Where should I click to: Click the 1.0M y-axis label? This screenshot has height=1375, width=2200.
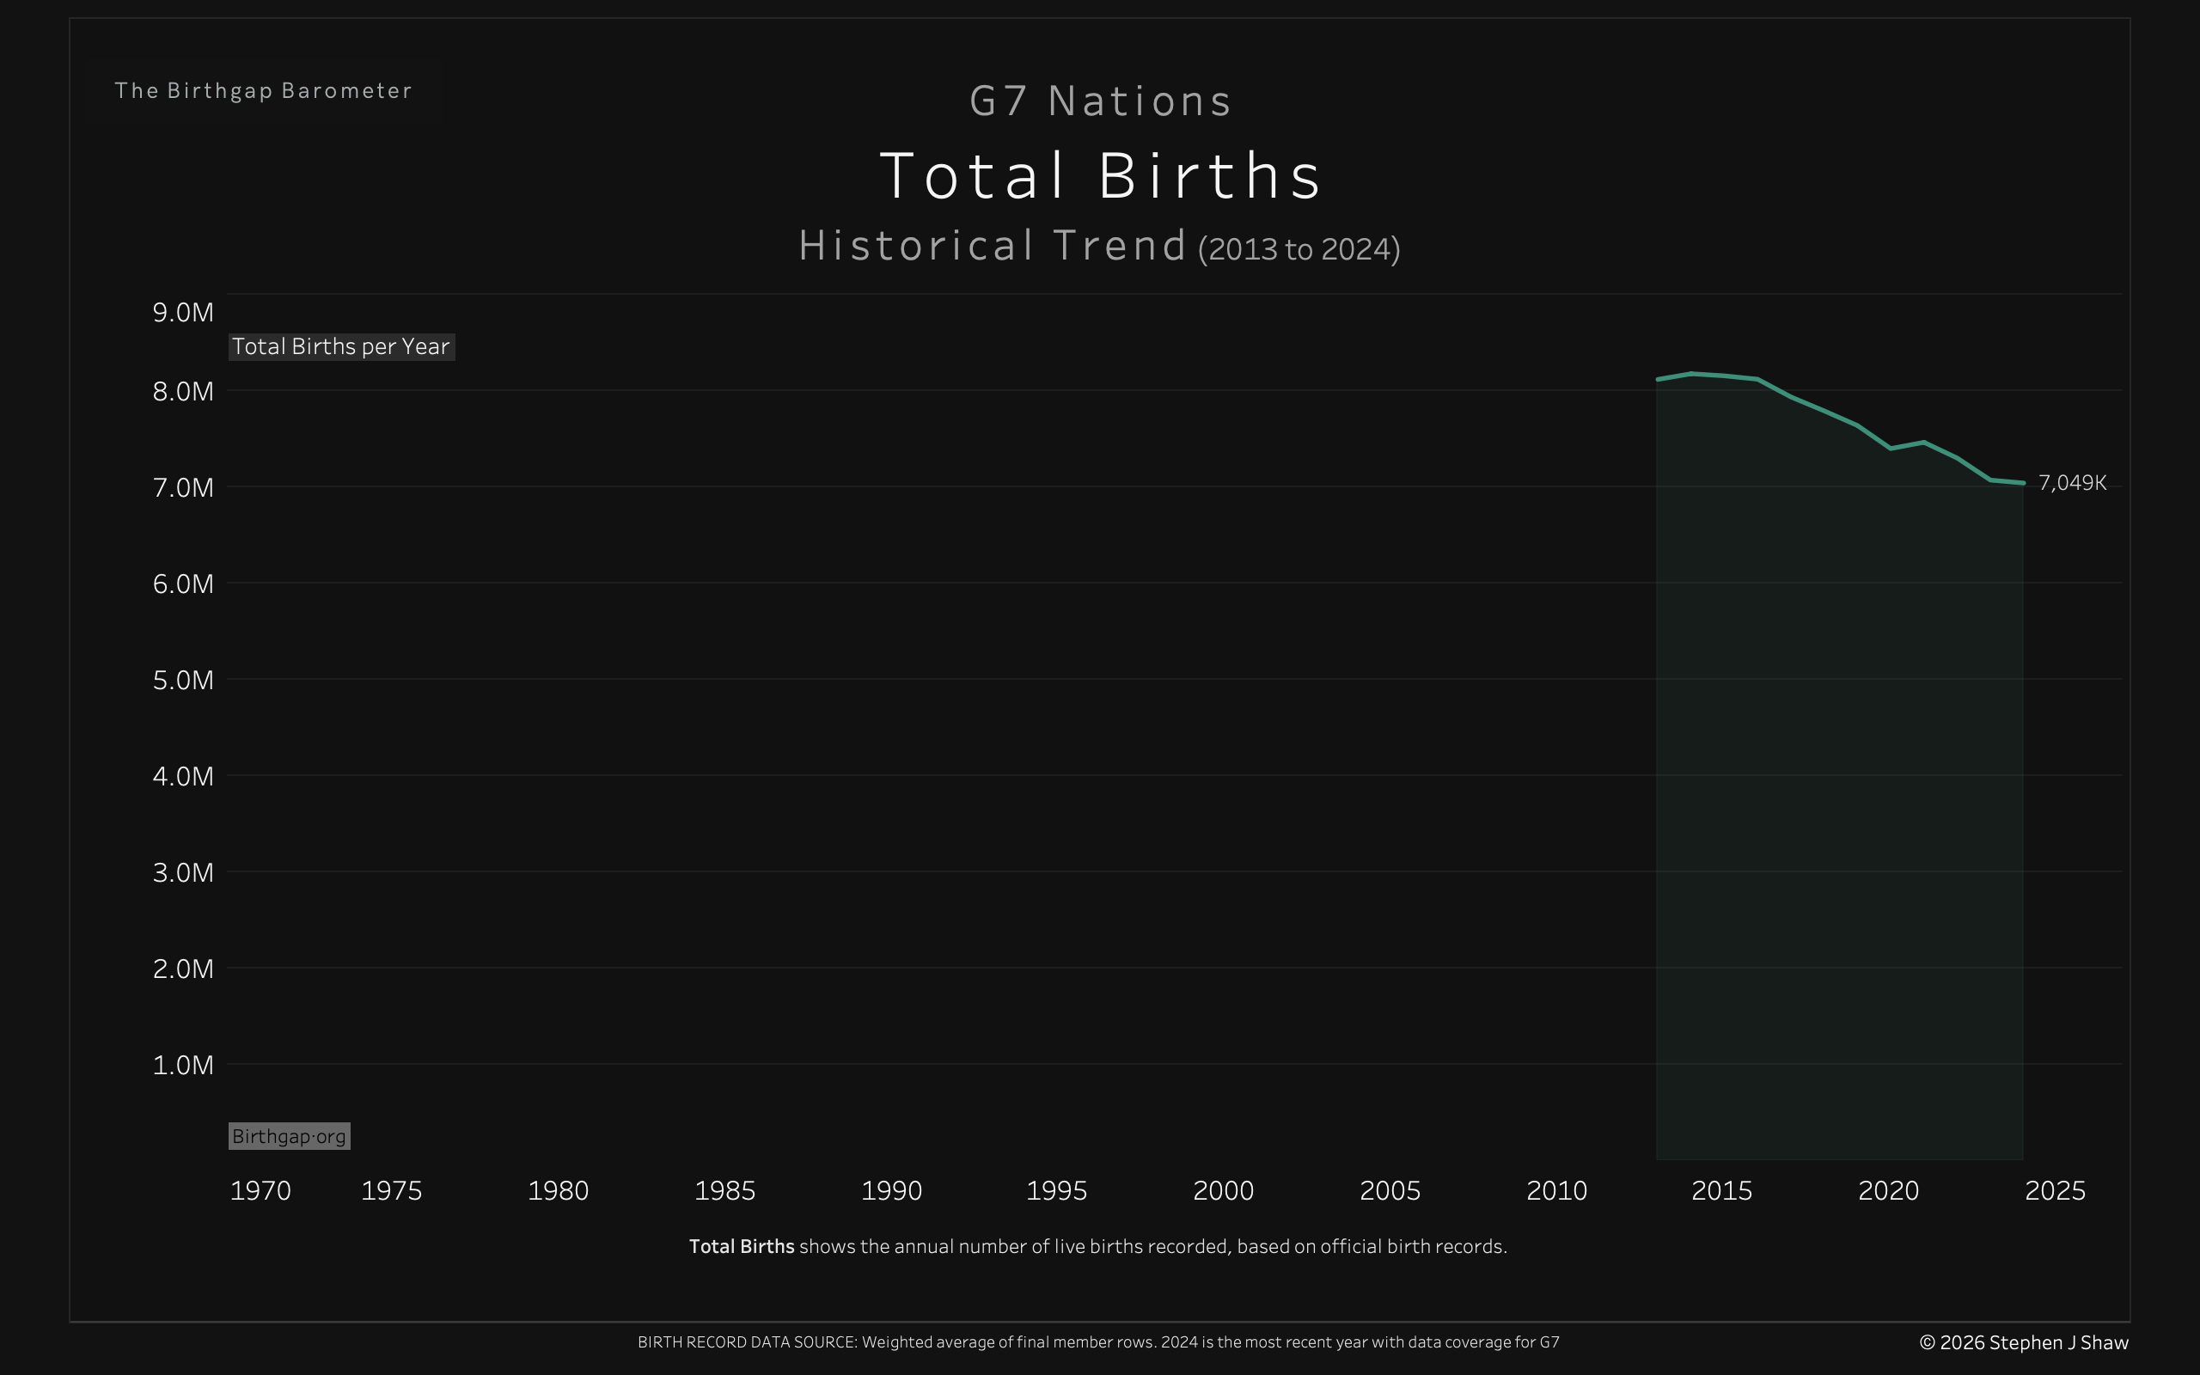point(183,1065)
